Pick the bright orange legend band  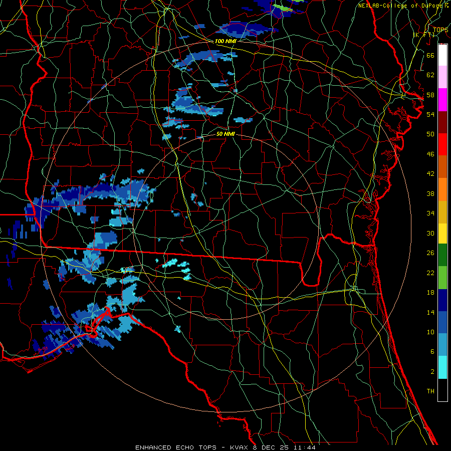(x=442, y=189)
